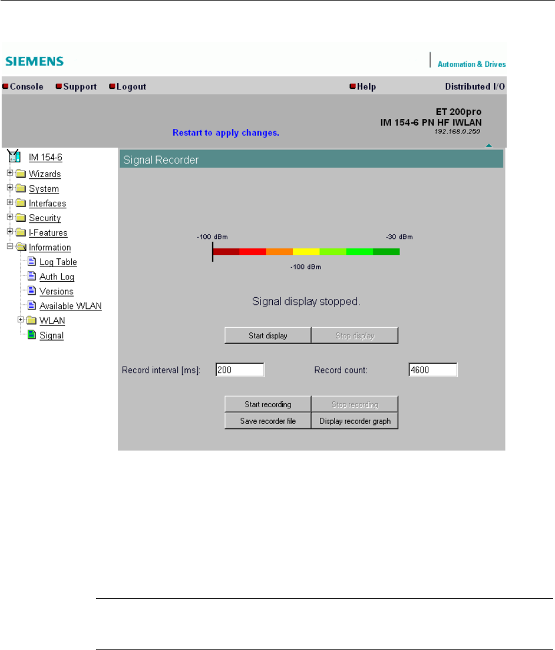555x650 pixels.
Task: Open the Security tree link
Action: click(45, 218)
